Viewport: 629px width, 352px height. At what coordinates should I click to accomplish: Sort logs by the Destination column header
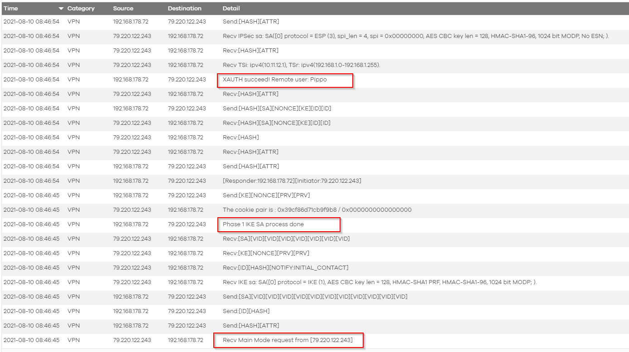tap(185, 8)
